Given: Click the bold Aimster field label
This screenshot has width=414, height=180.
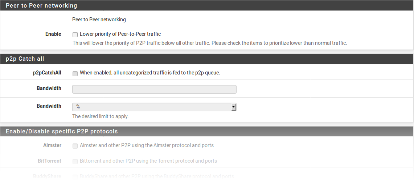Looking at the screenshot, I should tap(52, 145).
